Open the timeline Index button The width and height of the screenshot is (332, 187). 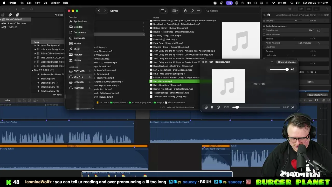point(7,100)
